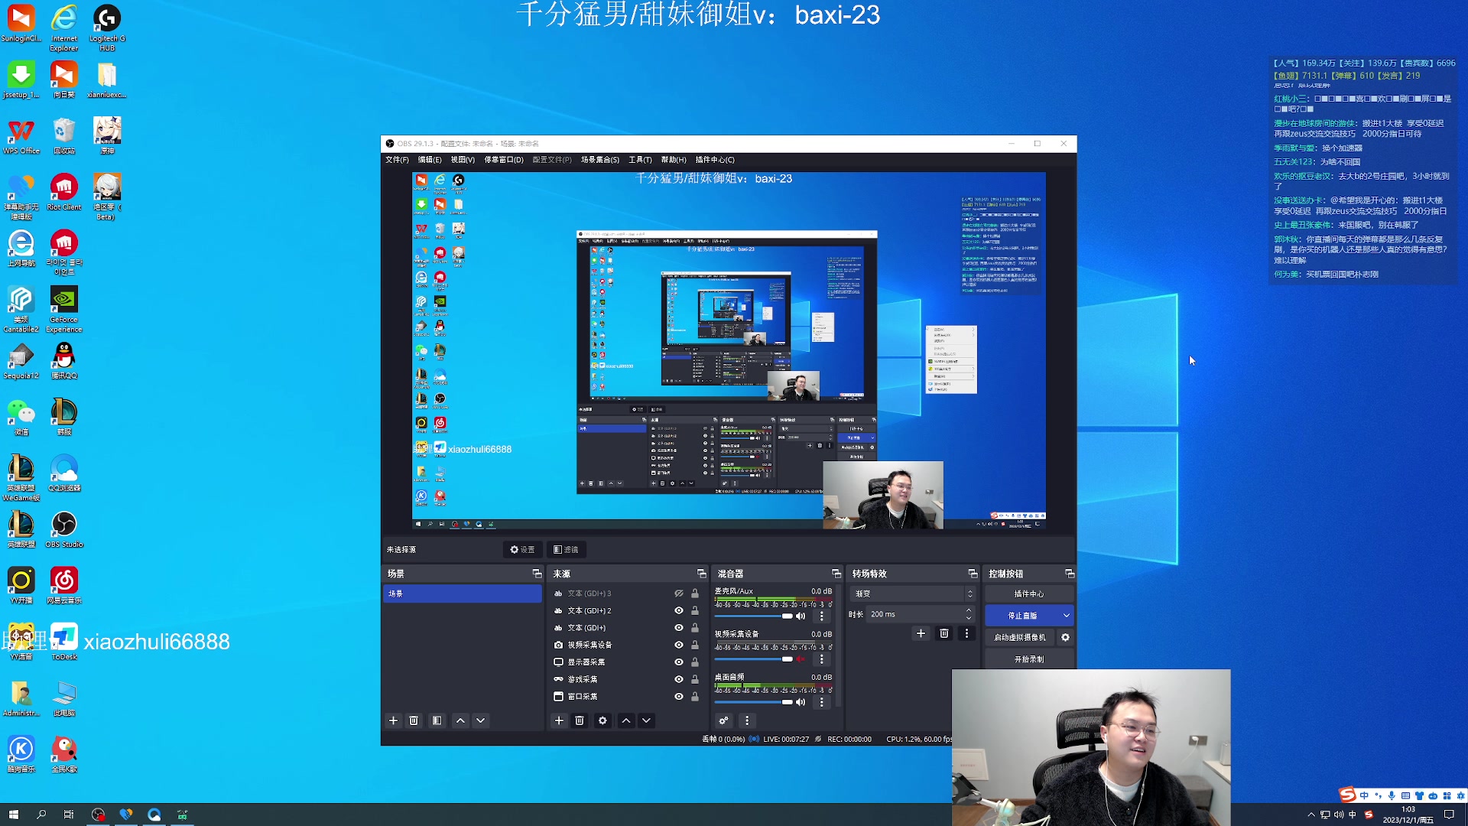Open the 帮助(H) menu
This screenshot has width=1468, height=826.
pyautogui.click(x=672, y=160)
